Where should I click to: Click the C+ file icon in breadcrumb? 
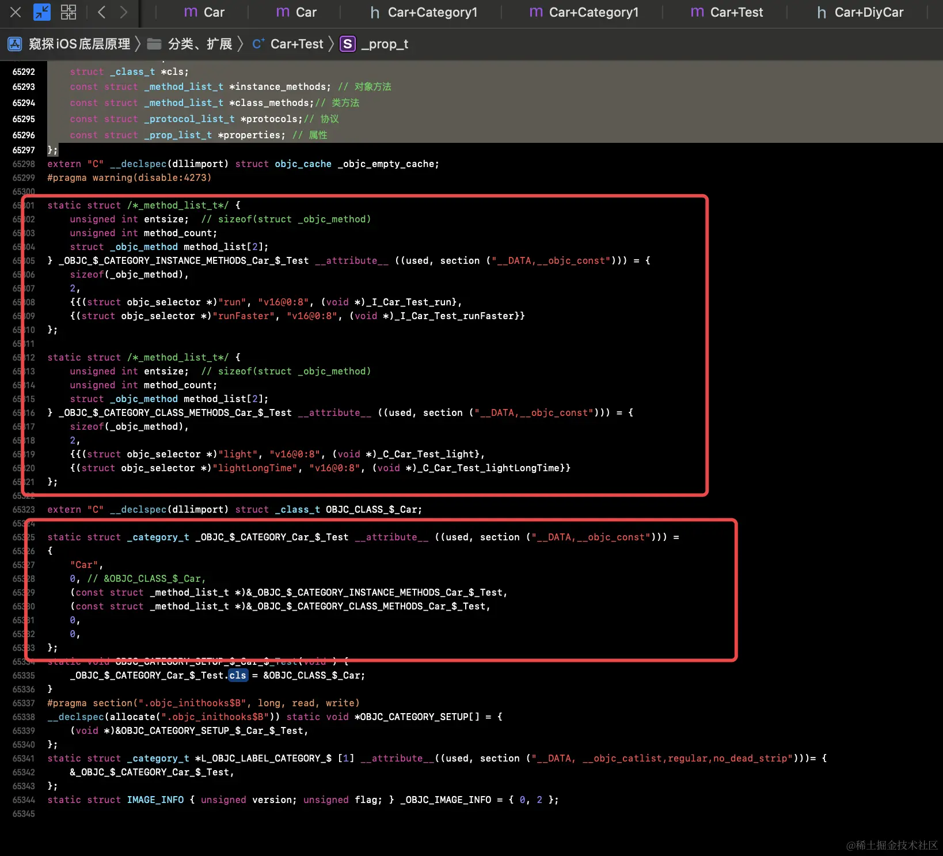pyautogui.click(x=258, y=44)
